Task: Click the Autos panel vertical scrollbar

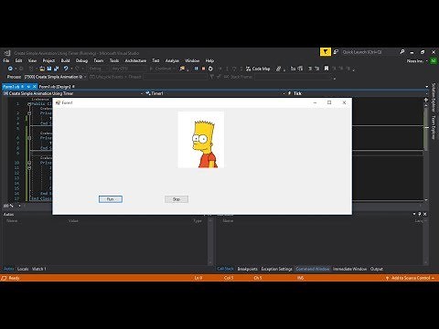Action: [210, 241]
